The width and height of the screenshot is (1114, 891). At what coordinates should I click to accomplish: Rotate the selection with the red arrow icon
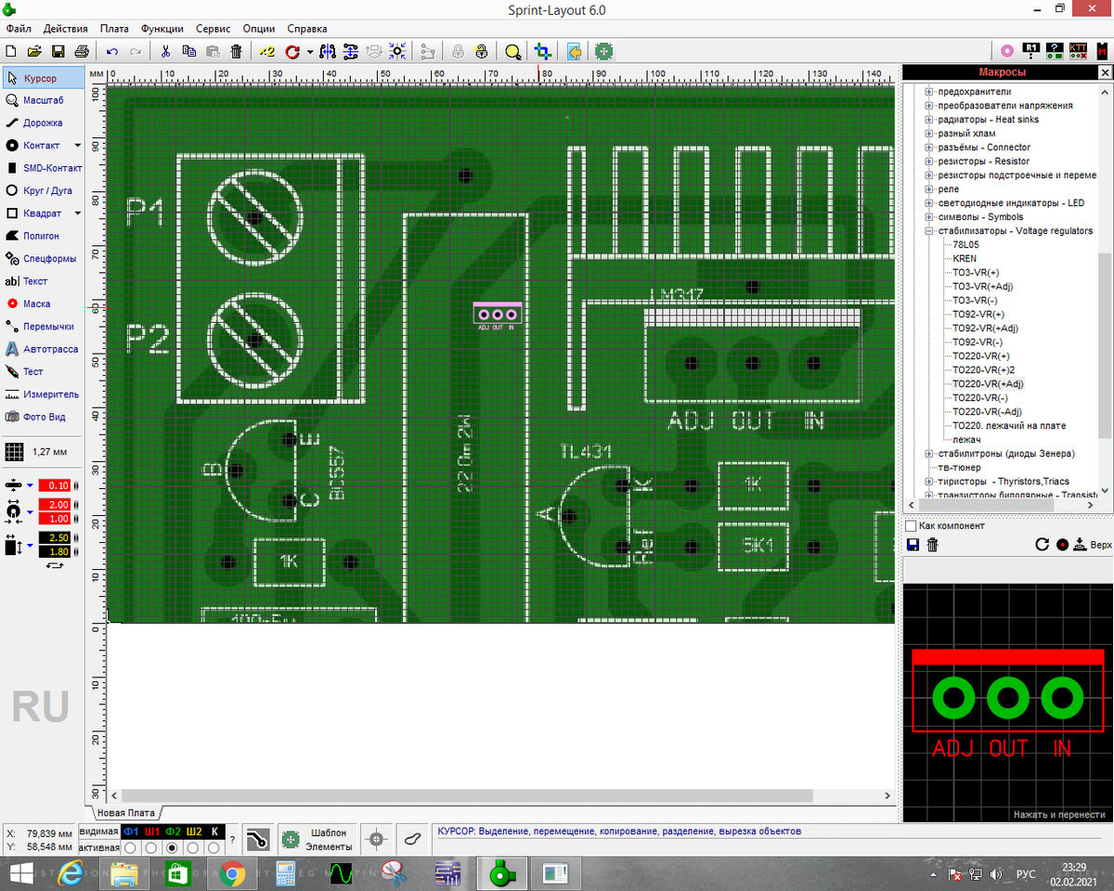tap(293, 51)
